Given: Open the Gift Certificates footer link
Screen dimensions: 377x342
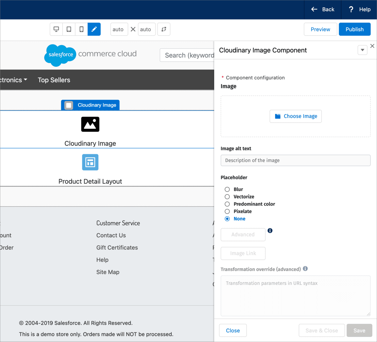Looking at the screenshot, I should [117, 248].
